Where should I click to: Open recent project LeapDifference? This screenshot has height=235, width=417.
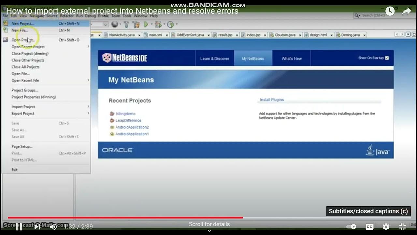point(128,120)
